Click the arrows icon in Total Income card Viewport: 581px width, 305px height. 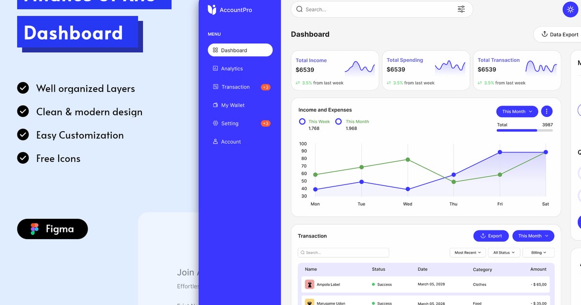(x=298, y=83)
